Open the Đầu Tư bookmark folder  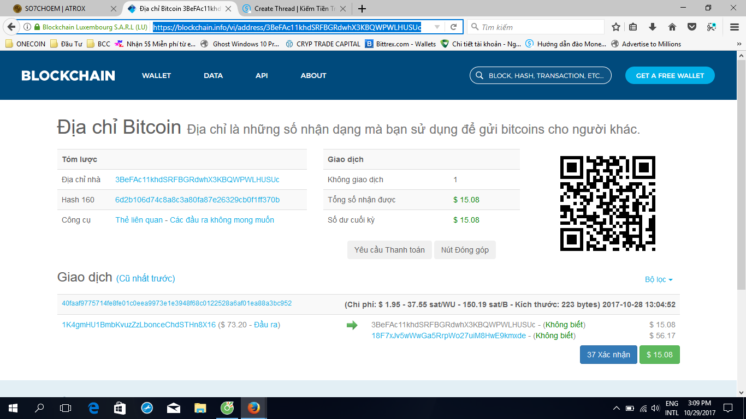point(66,44)
